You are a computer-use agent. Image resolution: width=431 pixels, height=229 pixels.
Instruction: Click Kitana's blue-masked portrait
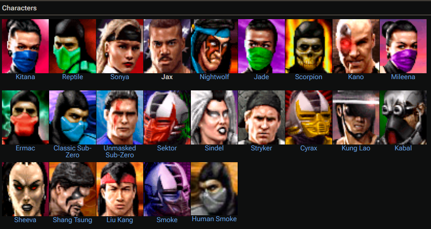coord(25,46)
